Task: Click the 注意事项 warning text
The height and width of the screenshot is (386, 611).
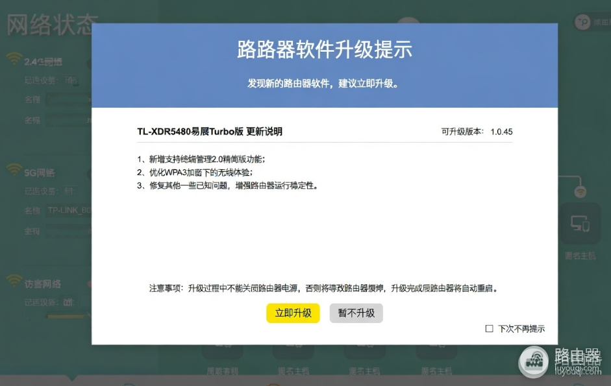Action: click(x=323, y=288)
